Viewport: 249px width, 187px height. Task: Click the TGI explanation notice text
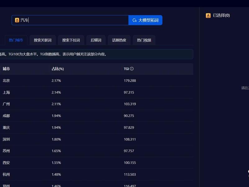53,54
